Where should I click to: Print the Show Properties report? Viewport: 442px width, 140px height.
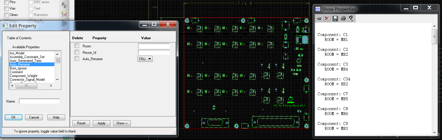point(343,19)
